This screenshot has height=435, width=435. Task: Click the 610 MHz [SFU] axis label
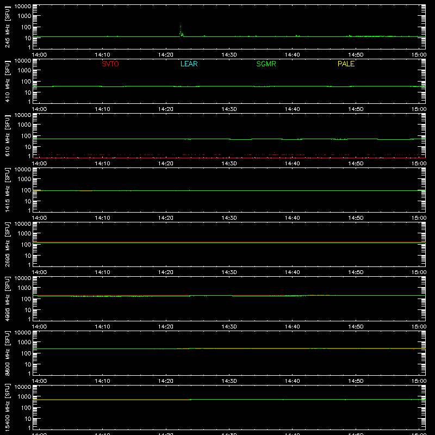7,136
